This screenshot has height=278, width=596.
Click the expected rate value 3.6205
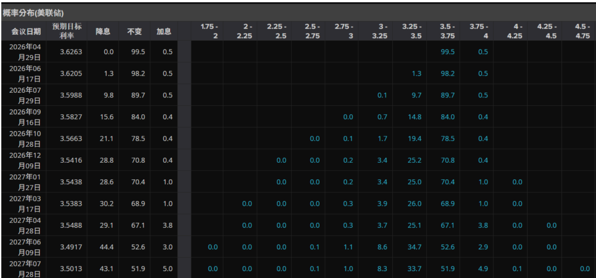point(70,74)
